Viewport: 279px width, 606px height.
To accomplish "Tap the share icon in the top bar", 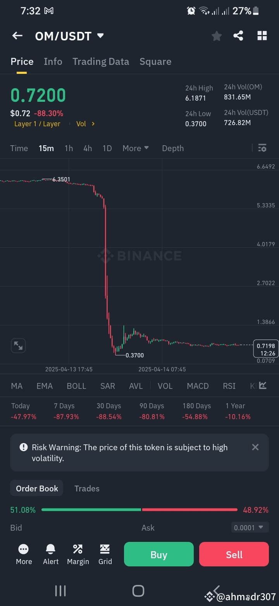I will coord(238,35).
